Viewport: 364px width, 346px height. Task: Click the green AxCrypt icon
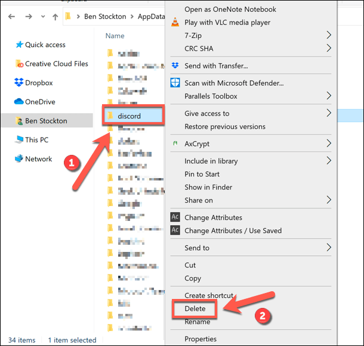click(175, 144)
